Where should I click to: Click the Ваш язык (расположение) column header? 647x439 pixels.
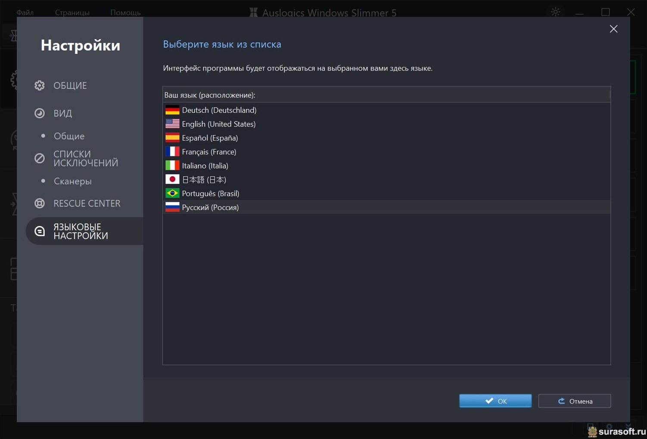pos(386,95)
